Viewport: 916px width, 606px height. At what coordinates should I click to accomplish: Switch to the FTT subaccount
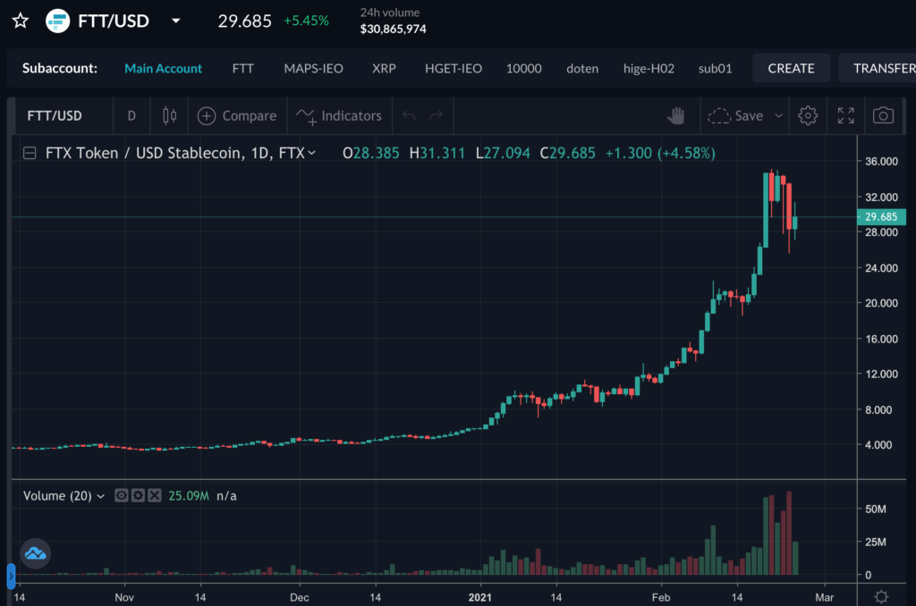tap(242, 68)
